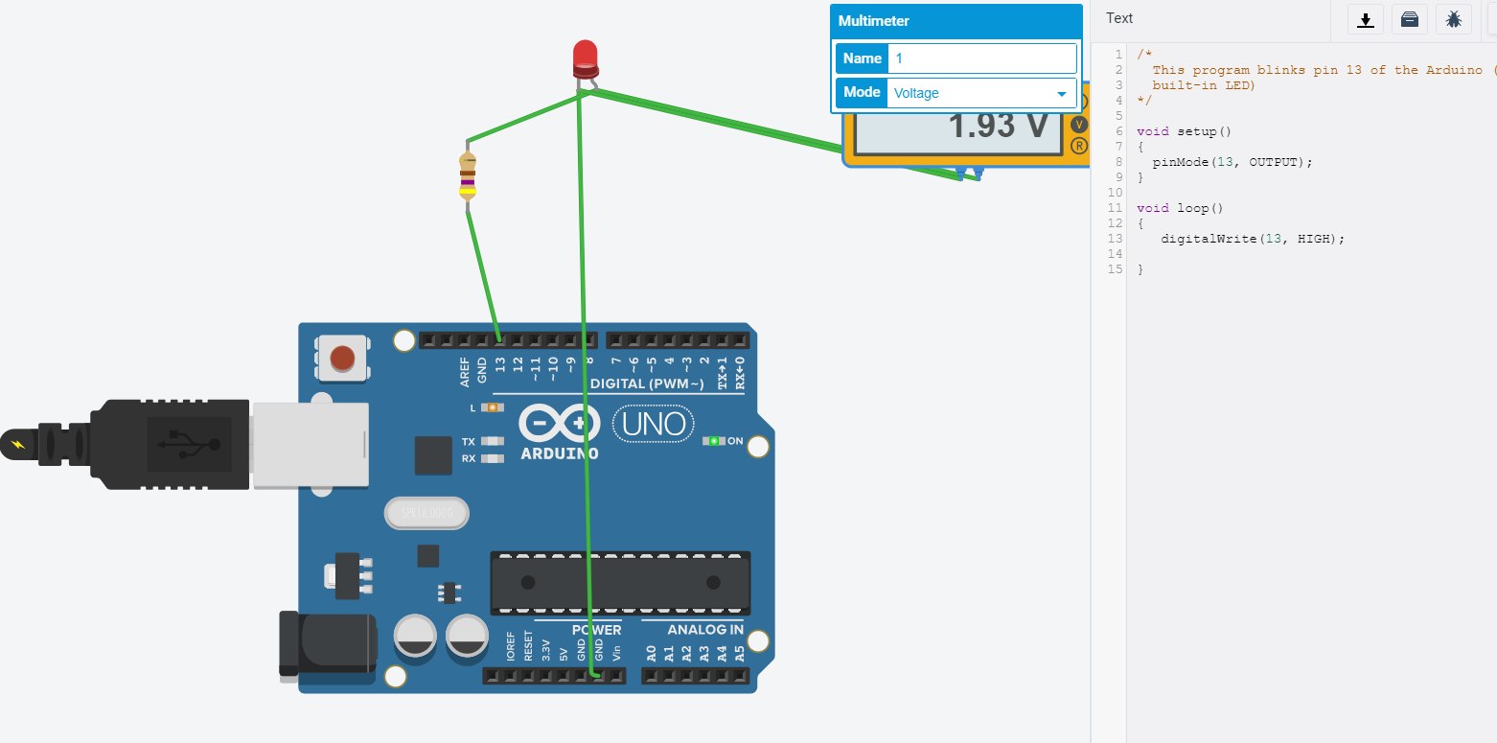Select the red LED component
Screen dimensions: 1497x743
point(585,59)
